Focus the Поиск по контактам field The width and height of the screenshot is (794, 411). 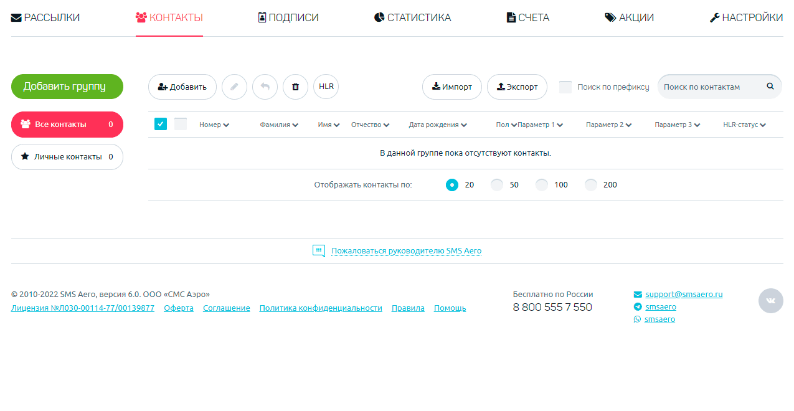(x=711, y=87)
